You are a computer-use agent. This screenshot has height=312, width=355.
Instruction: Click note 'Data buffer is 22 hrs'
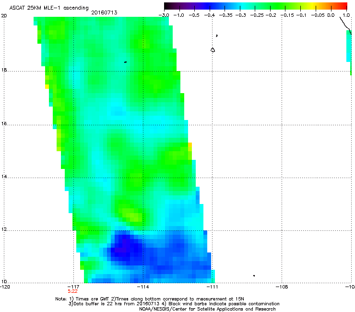point(102,304)
